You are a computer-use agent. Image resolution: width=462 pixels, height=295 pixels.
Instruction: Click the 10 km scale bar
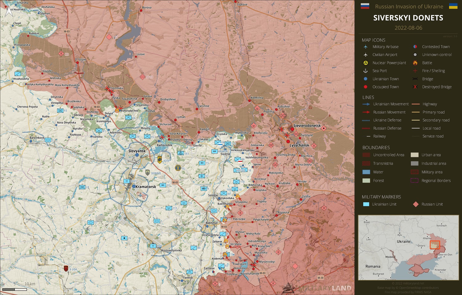[x=15, y=289]
